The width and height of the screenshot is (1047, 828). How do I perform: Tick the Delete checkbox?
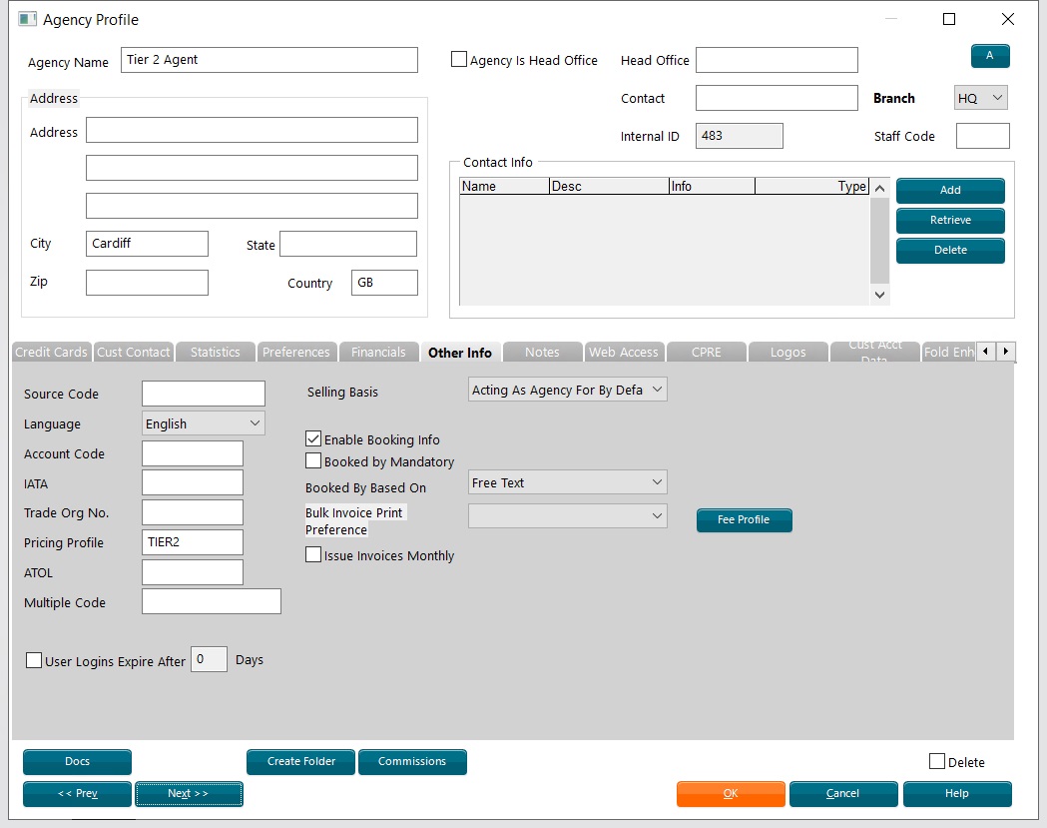point(937,761)
